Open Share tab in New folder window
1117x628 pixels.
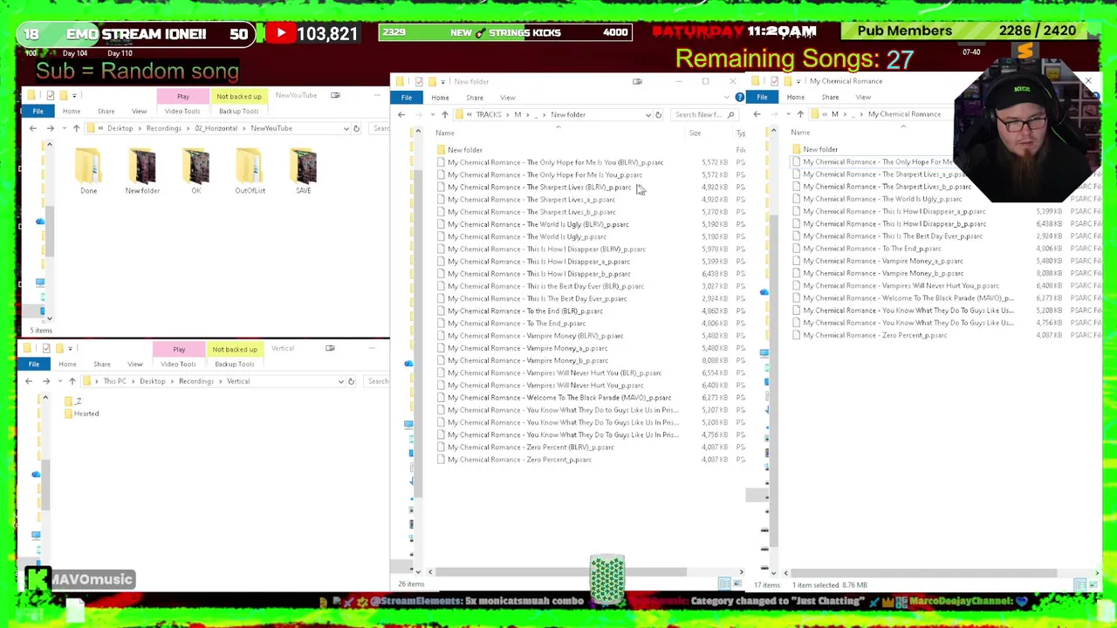click(474, 97)
